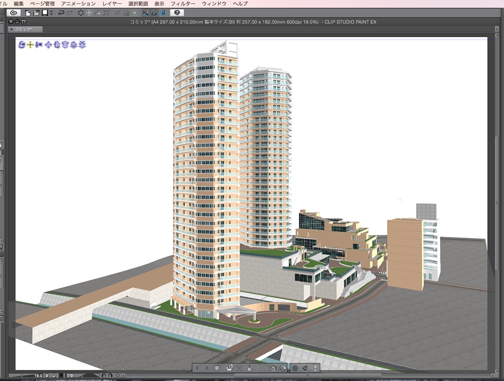Click the focus on editing target icon
This screenshot has height=381, width=504.
[239, 368]
